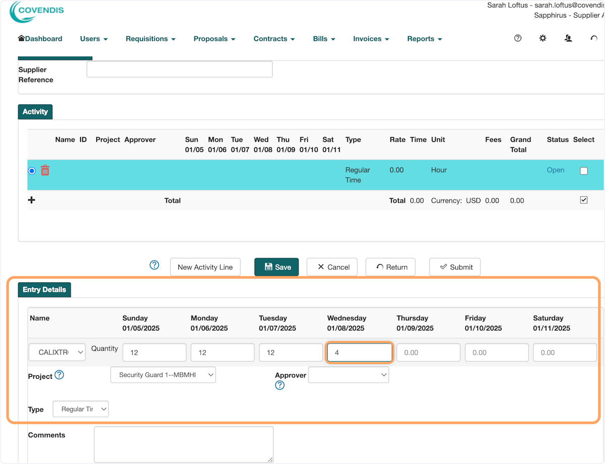
Task: Open the Contracts menu
Action: tap(274, 39)
